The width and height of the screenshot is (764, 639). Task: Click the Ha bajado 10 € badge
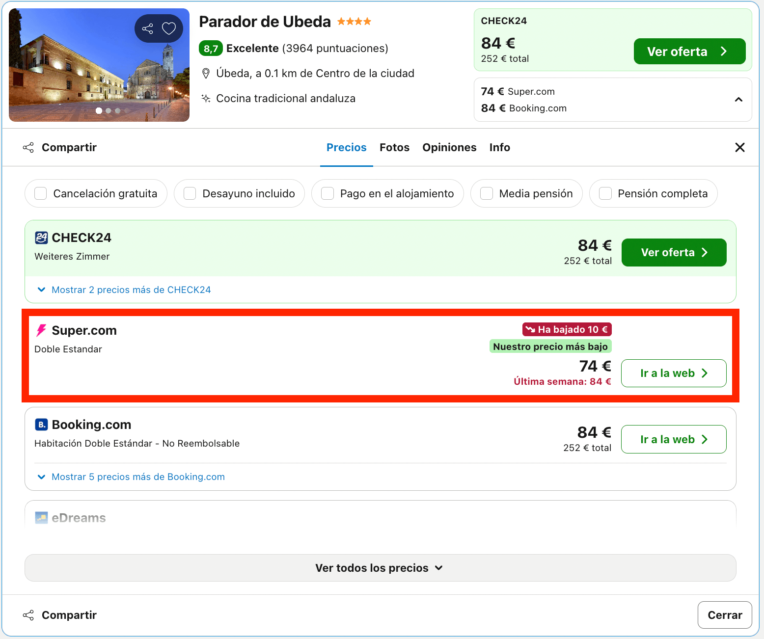[x=567, y=329]
